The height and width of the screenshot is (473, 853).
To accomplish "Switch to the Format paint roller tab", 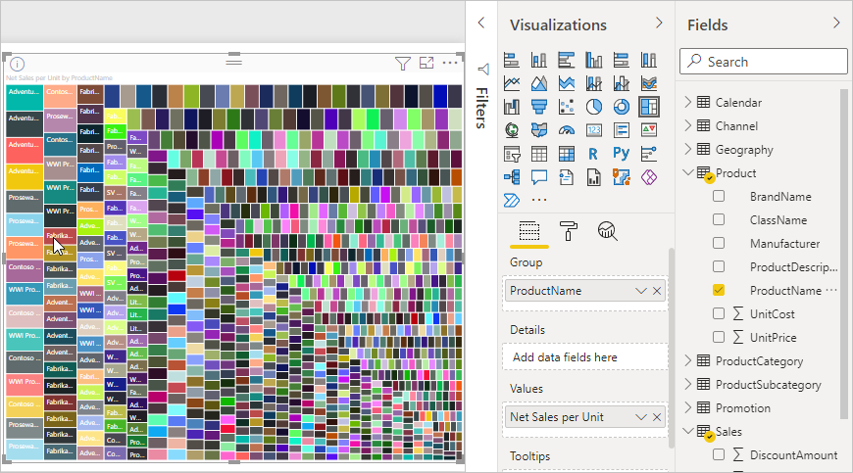I will coord(569,231).
